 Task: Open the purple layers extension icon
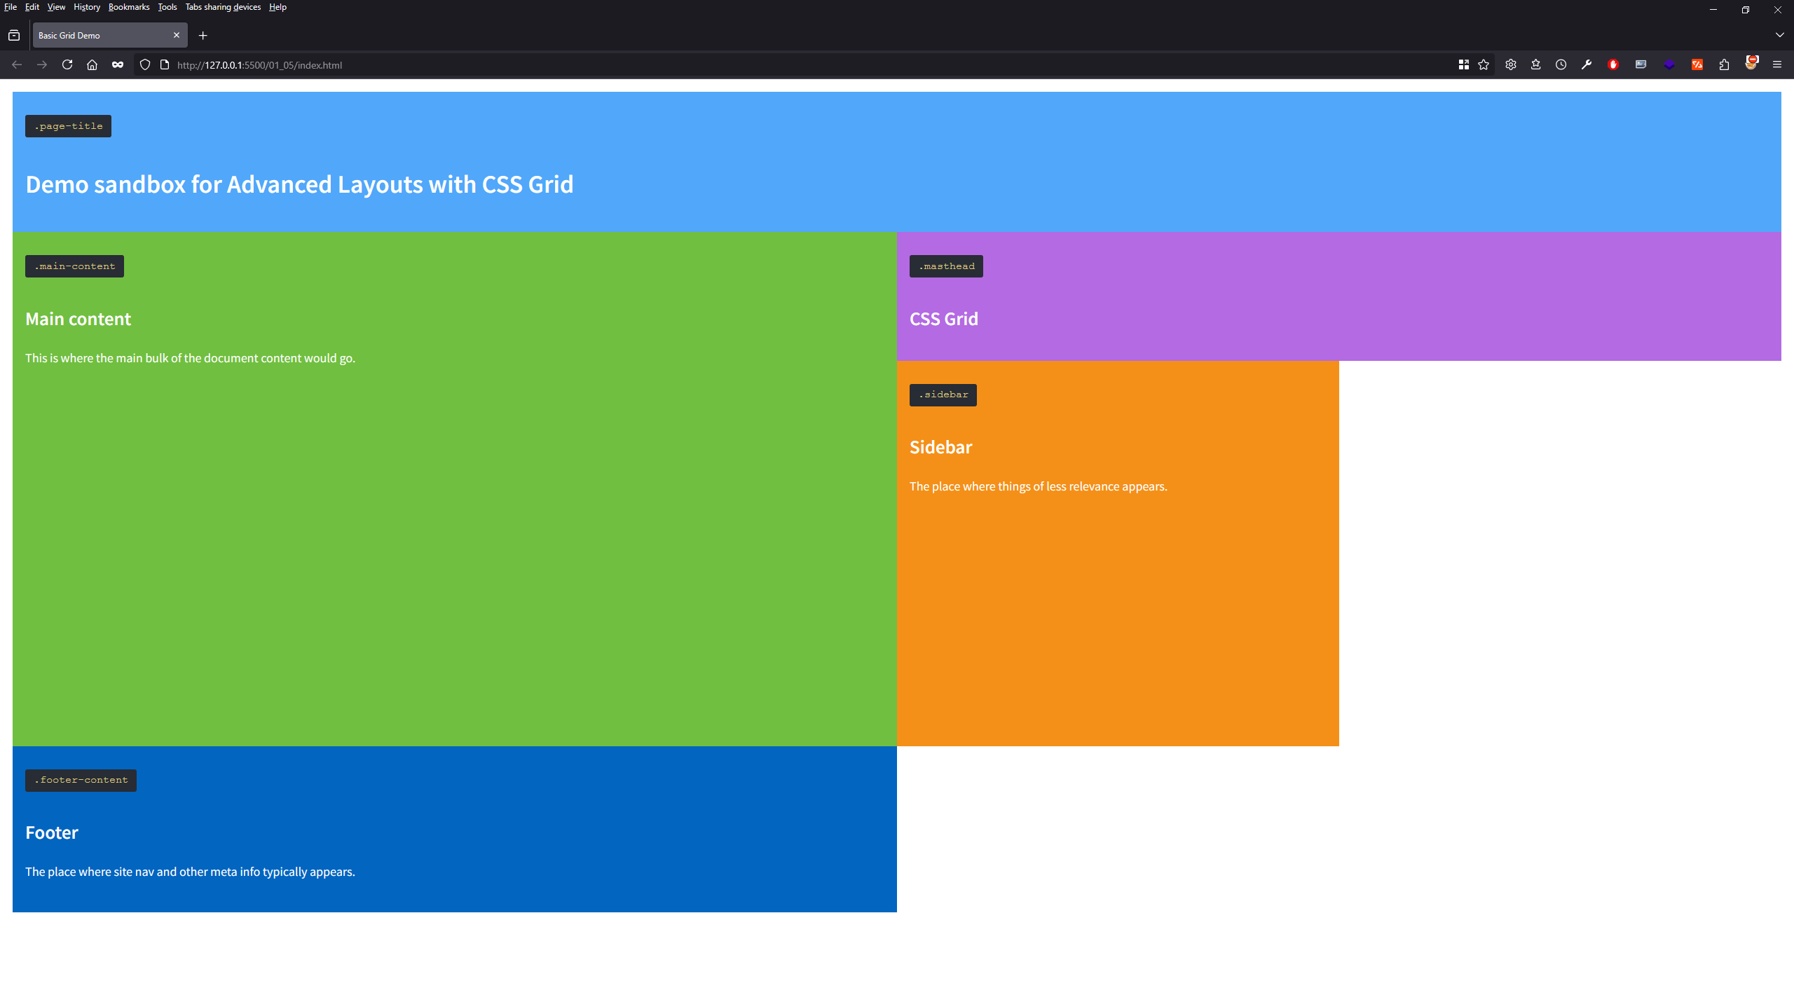tap(1669, 64)
